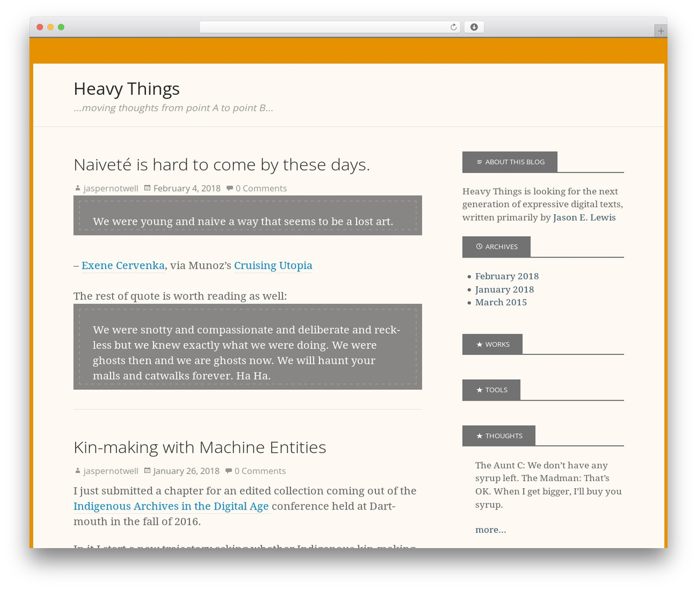
Task: Select the TOOLS widget heading
Action: (x=491, y=390)
